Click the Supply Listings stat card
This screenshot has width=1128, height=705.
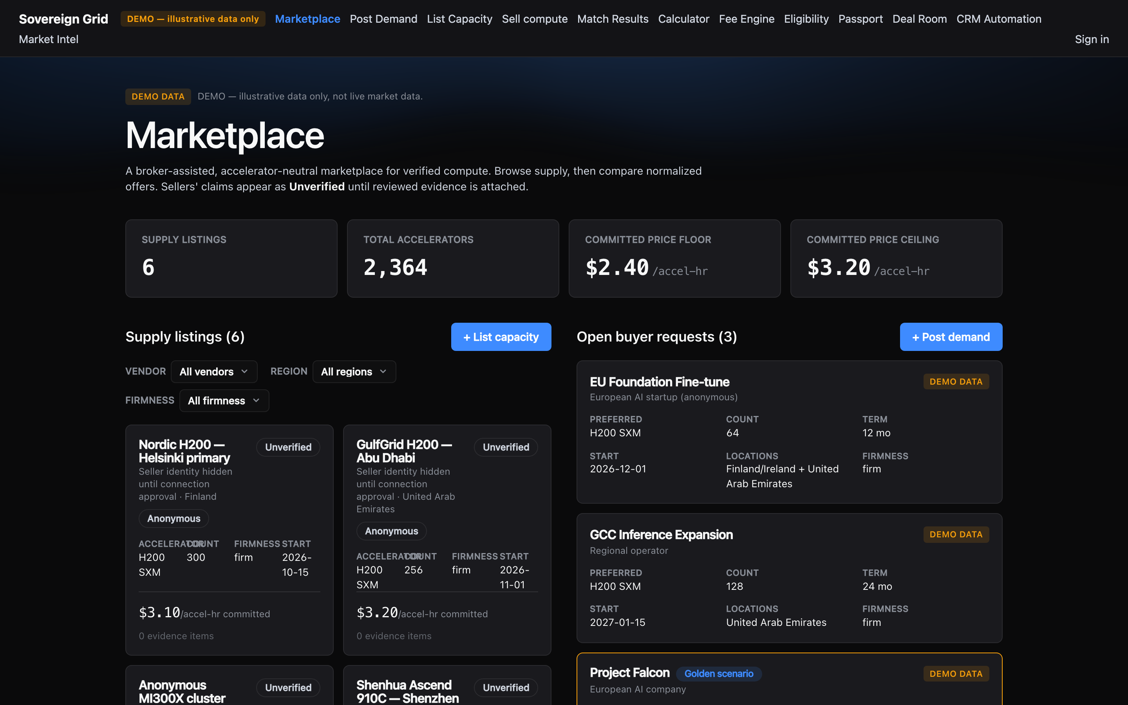pos(231,258)
